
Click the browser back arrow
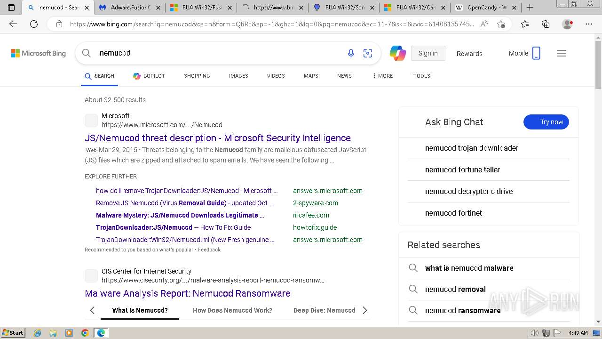[13, 24]
